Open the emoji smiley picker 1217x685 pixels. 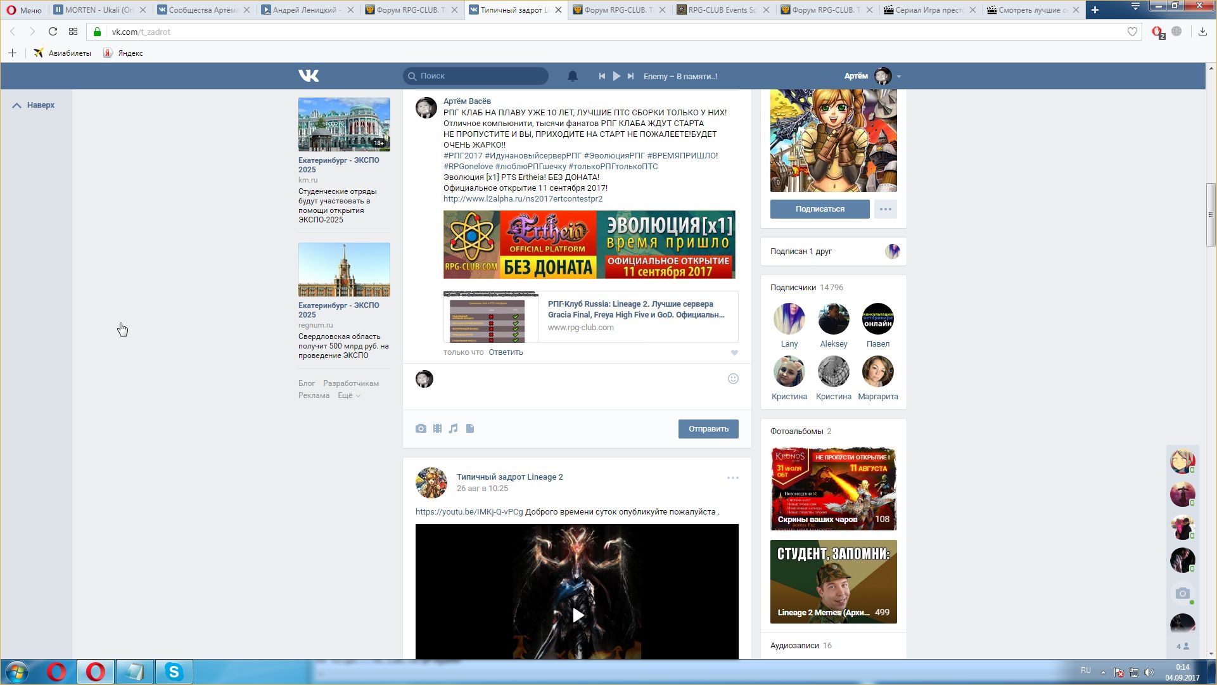[x=733, y=379]
